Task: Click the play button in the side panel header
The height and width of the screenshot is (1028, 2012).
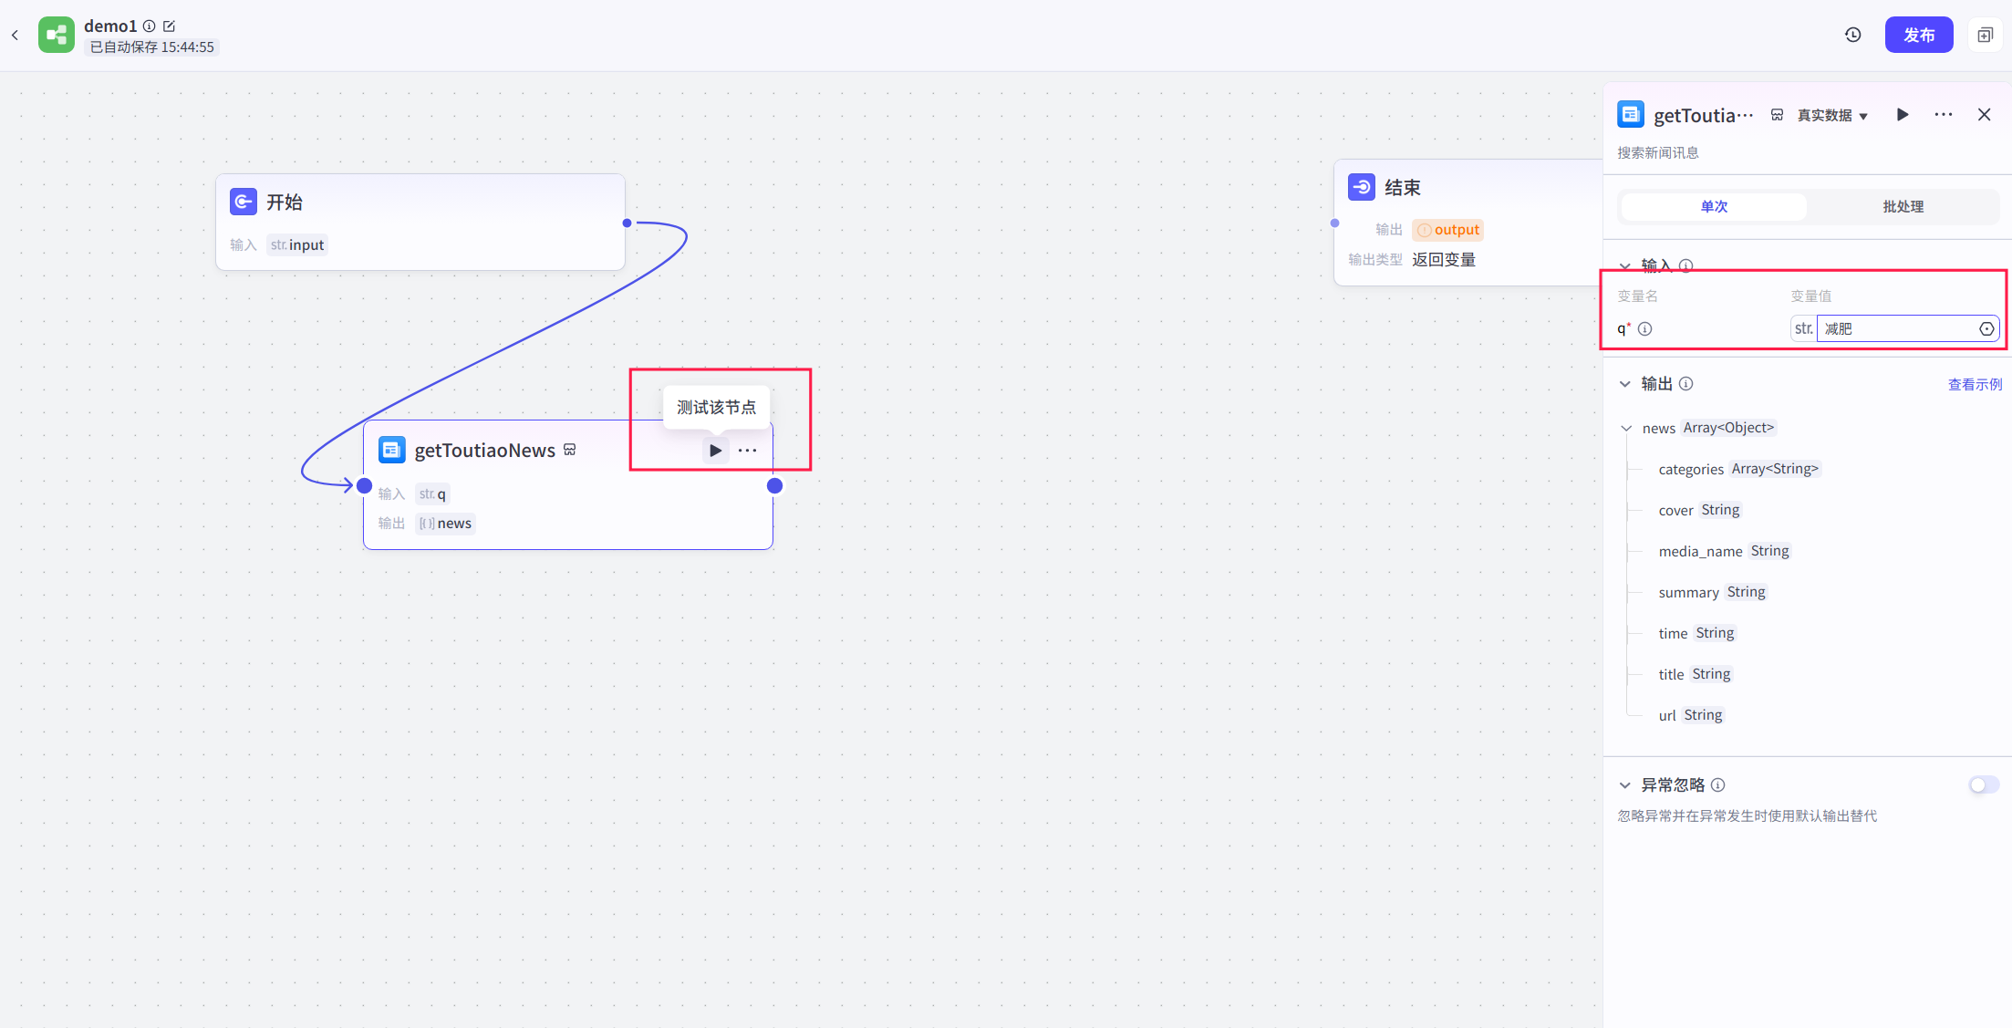Action: 1903,115
